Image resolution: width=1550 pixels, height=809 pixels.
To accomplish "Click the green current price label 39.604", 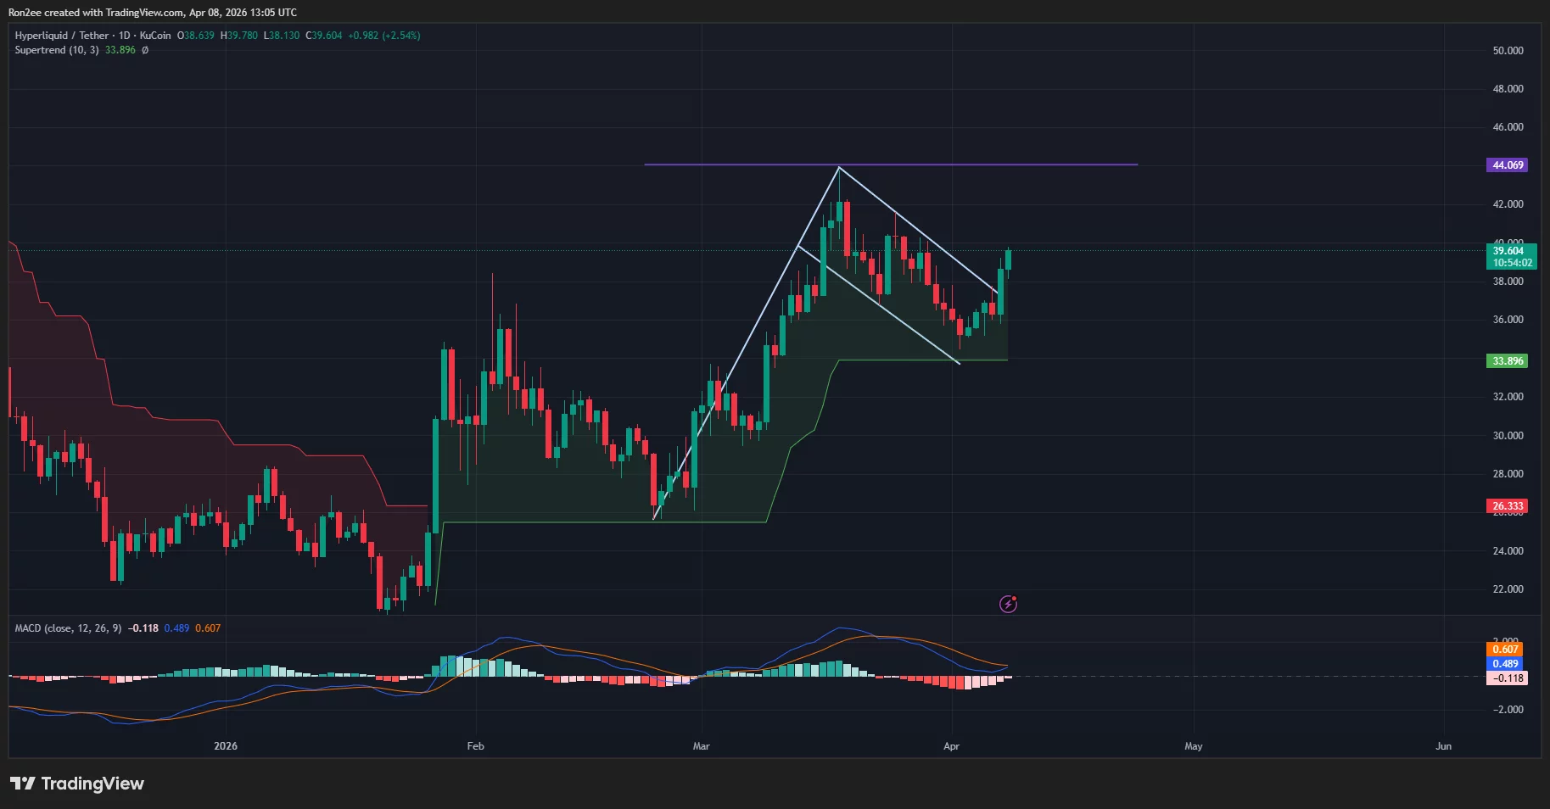I will point(1508,252).
